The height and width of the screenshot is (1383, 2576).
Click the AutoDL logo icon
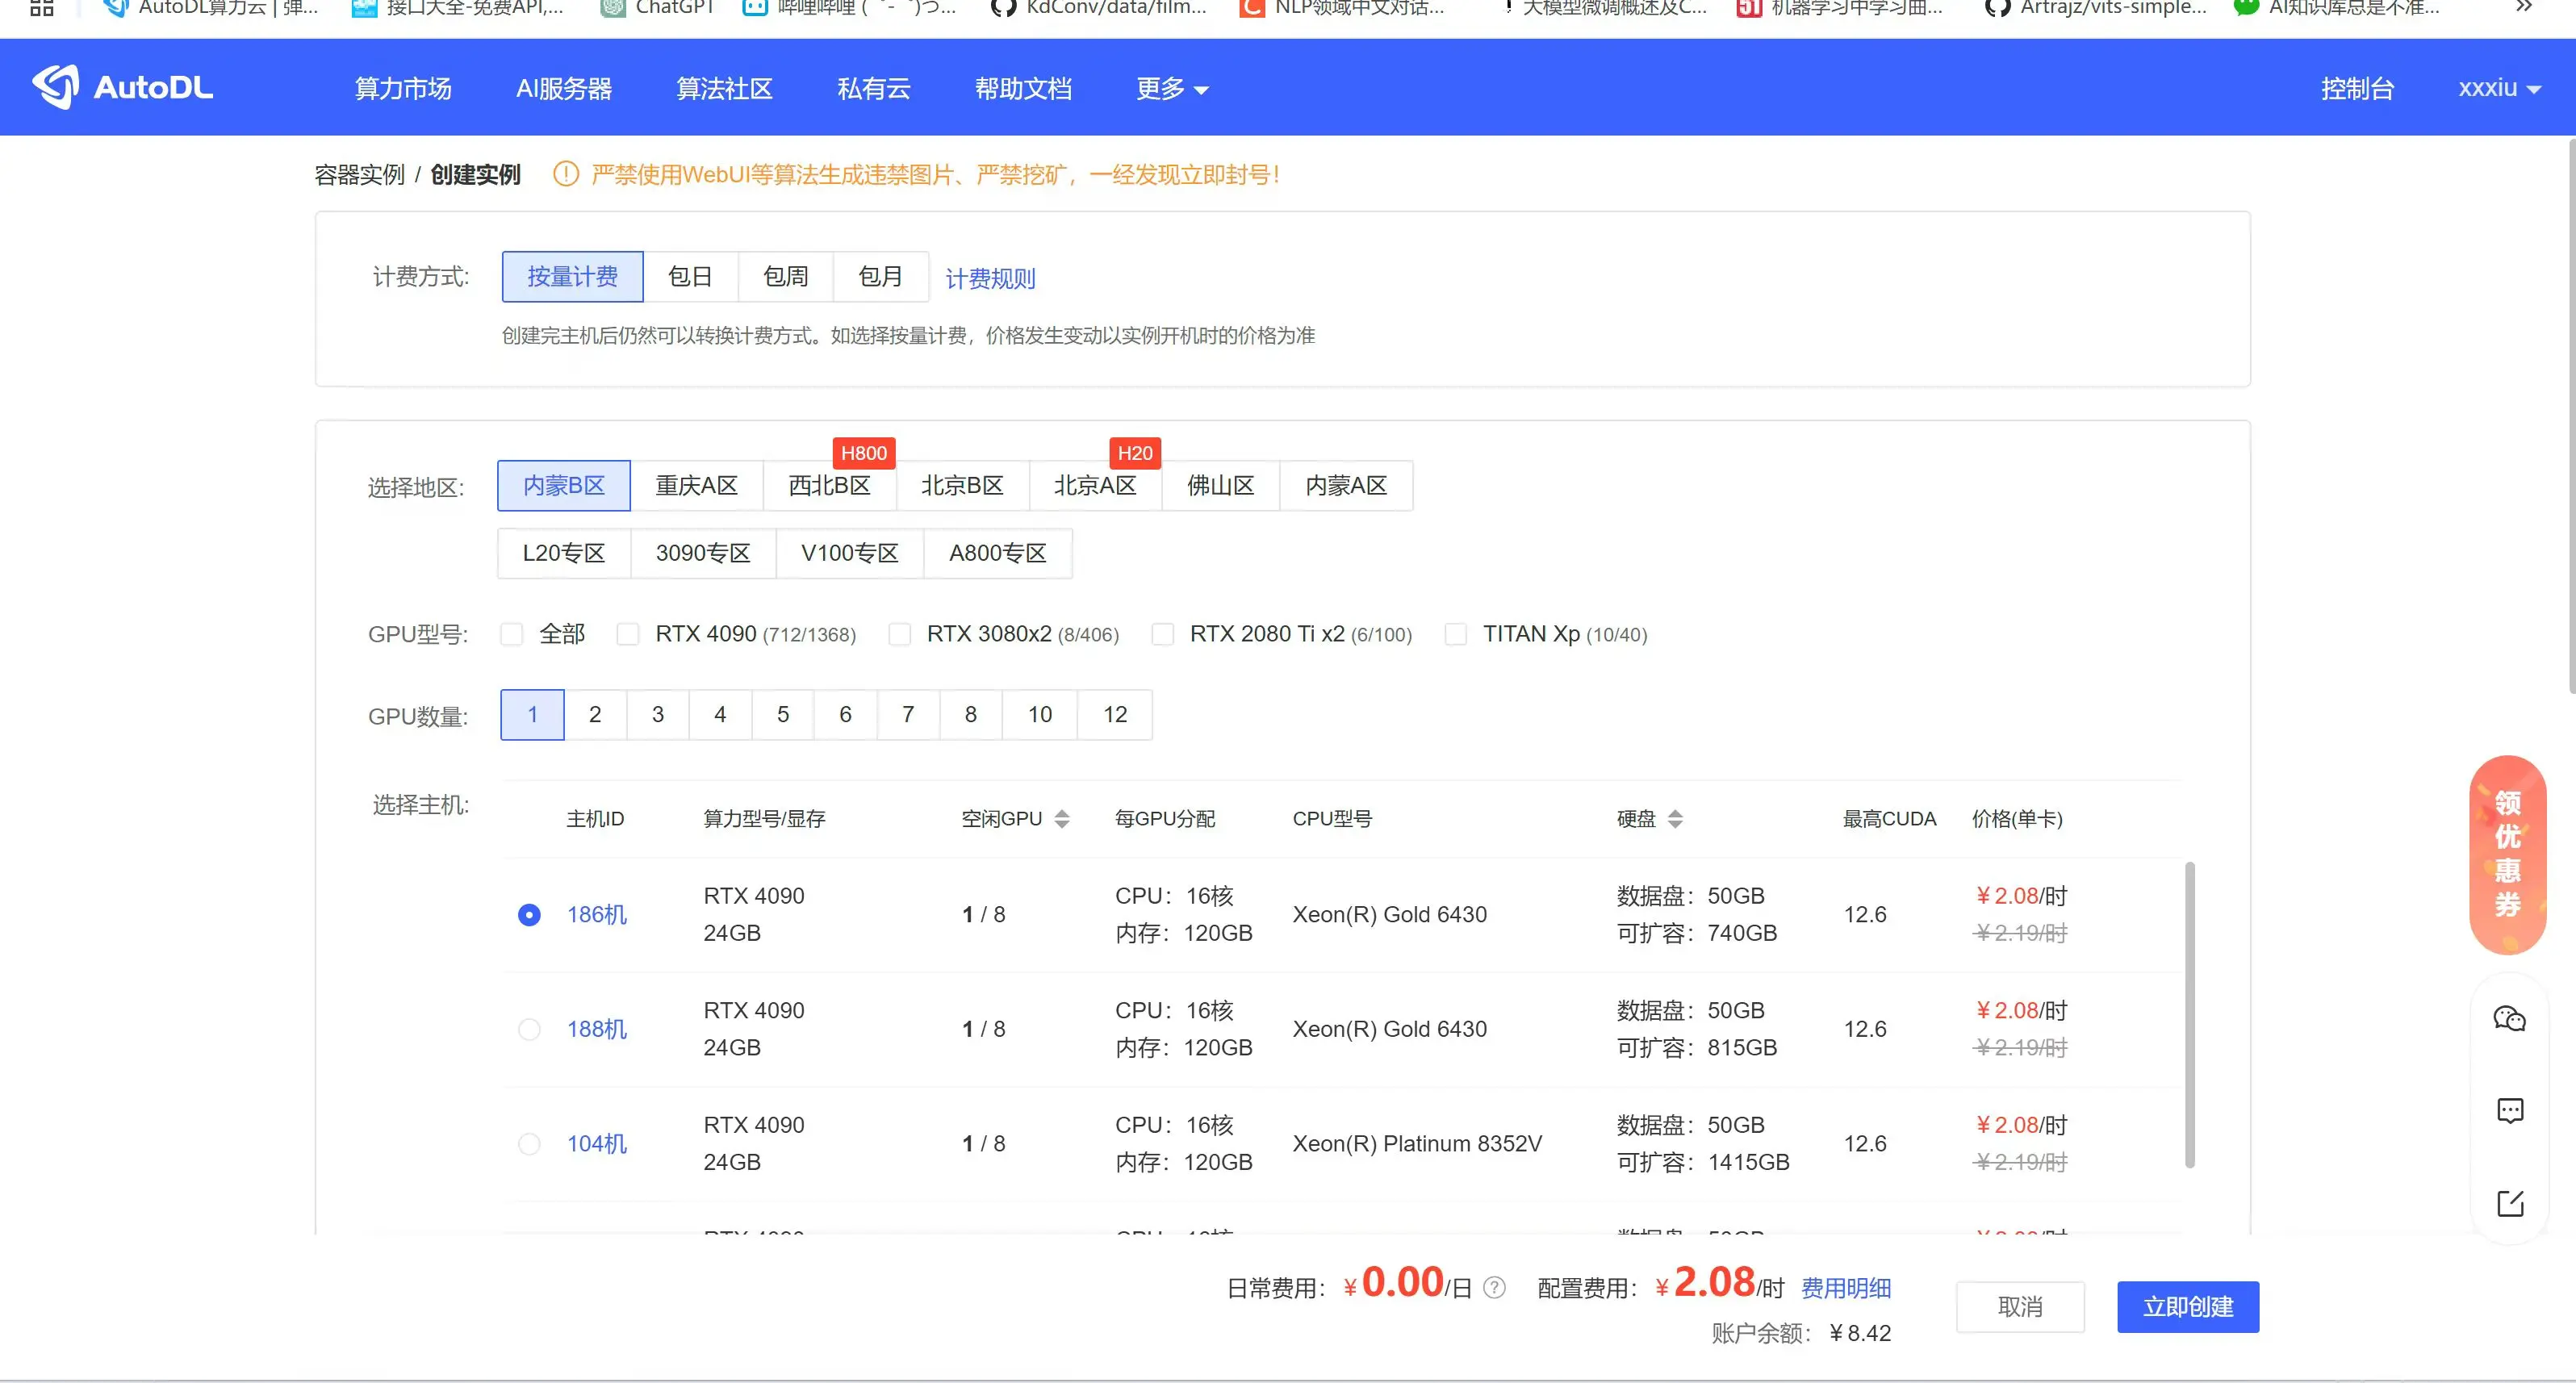56,87
